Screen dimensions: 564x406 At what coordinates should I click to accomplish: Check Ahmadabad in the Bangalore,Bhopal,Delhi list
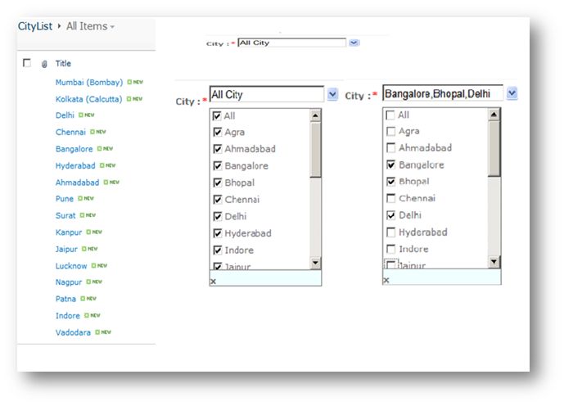click(x=390, y=148)
